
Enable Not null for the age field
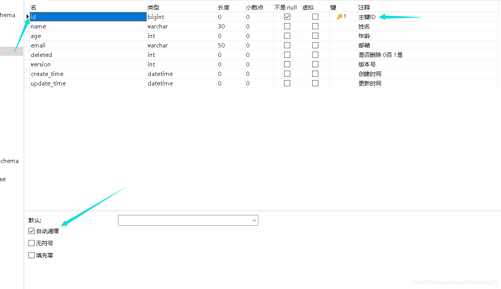coord(287,36)
